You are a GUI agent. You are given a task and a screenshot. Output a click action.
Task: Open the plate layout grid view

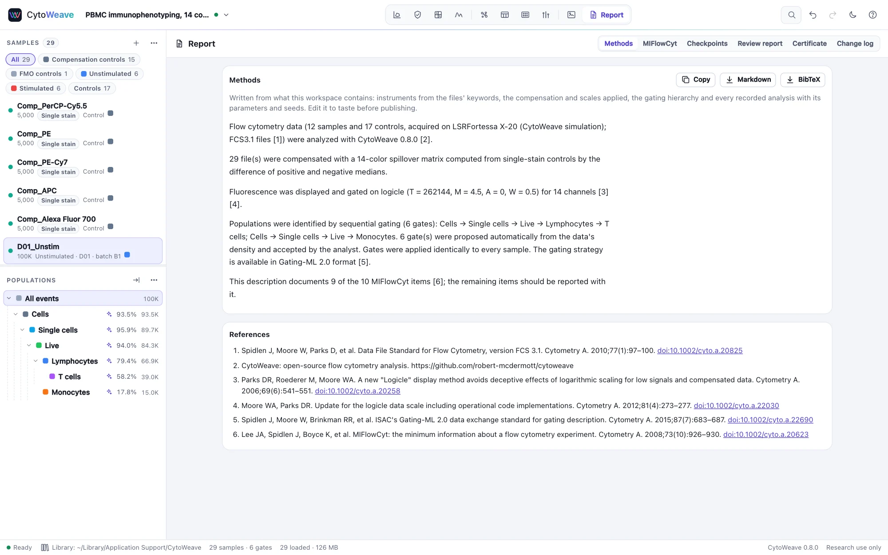pyautogui.click(x=525, y=15)
